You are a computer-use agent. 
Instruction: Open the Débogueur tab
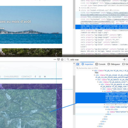point(114,64)
